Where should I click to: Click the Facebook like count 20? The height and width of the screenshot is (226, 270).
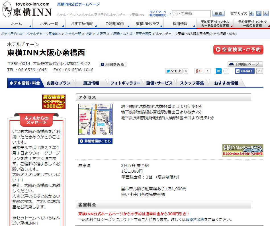[x=260, y=71]
